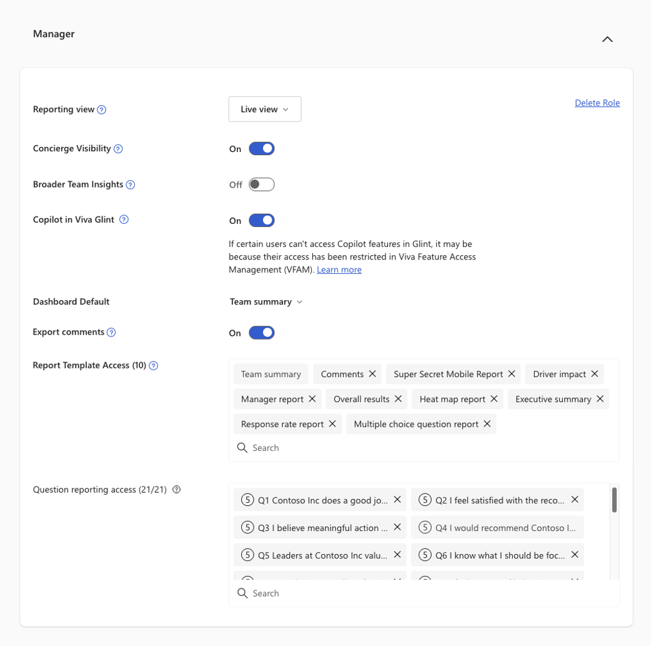Click the question search magnifier icon
This screenshot has height=646, width=651.
(242, 593)
